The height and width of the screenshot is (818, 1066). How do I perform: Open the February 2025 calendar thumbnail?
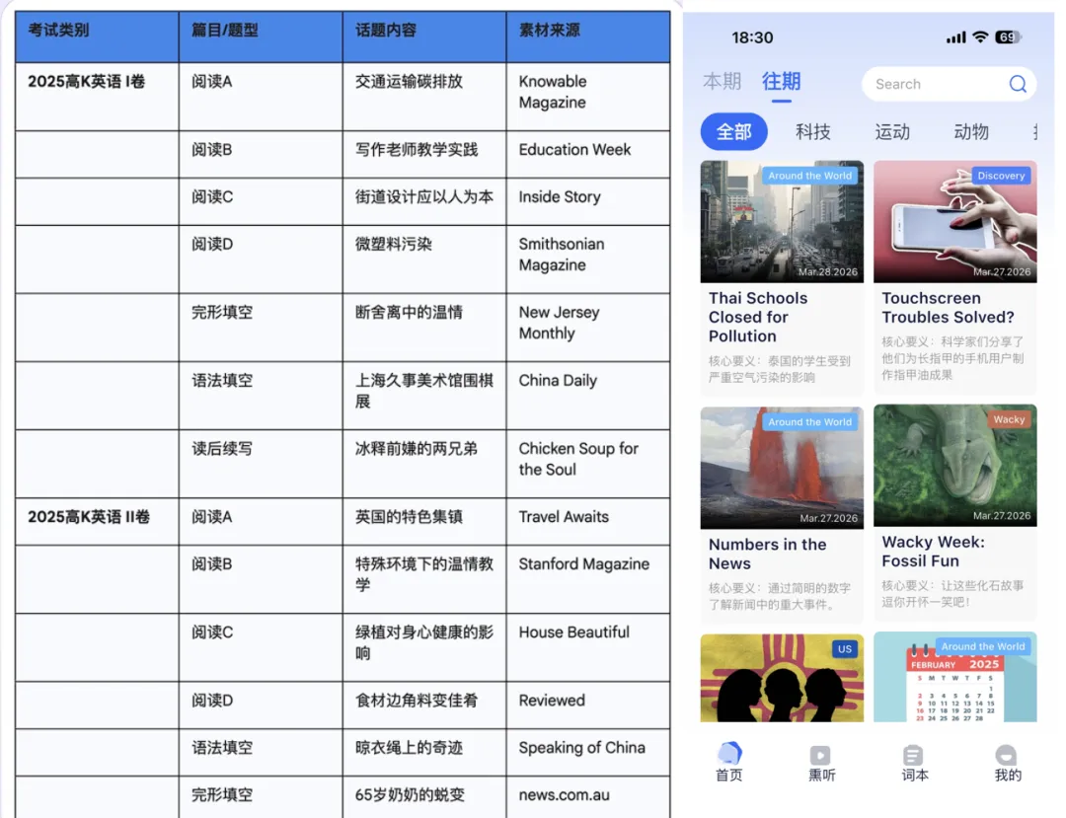[x=955, y=677]
